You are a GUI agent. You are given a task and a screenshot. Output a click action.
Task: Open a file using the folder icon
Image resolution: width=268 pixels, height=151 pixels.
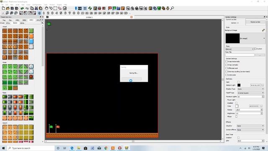coord(8,8)
